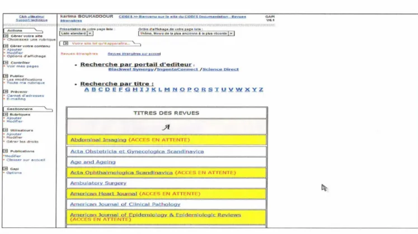Viewport: 418px width, 234px height.
Task: Click the arrow icon beside Gérer votre contenu
Action: pos(6,46)
